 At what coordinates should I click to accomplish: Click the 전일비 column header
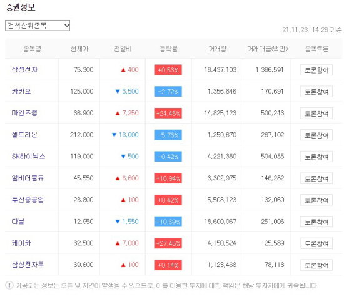(x=123, y=49)
